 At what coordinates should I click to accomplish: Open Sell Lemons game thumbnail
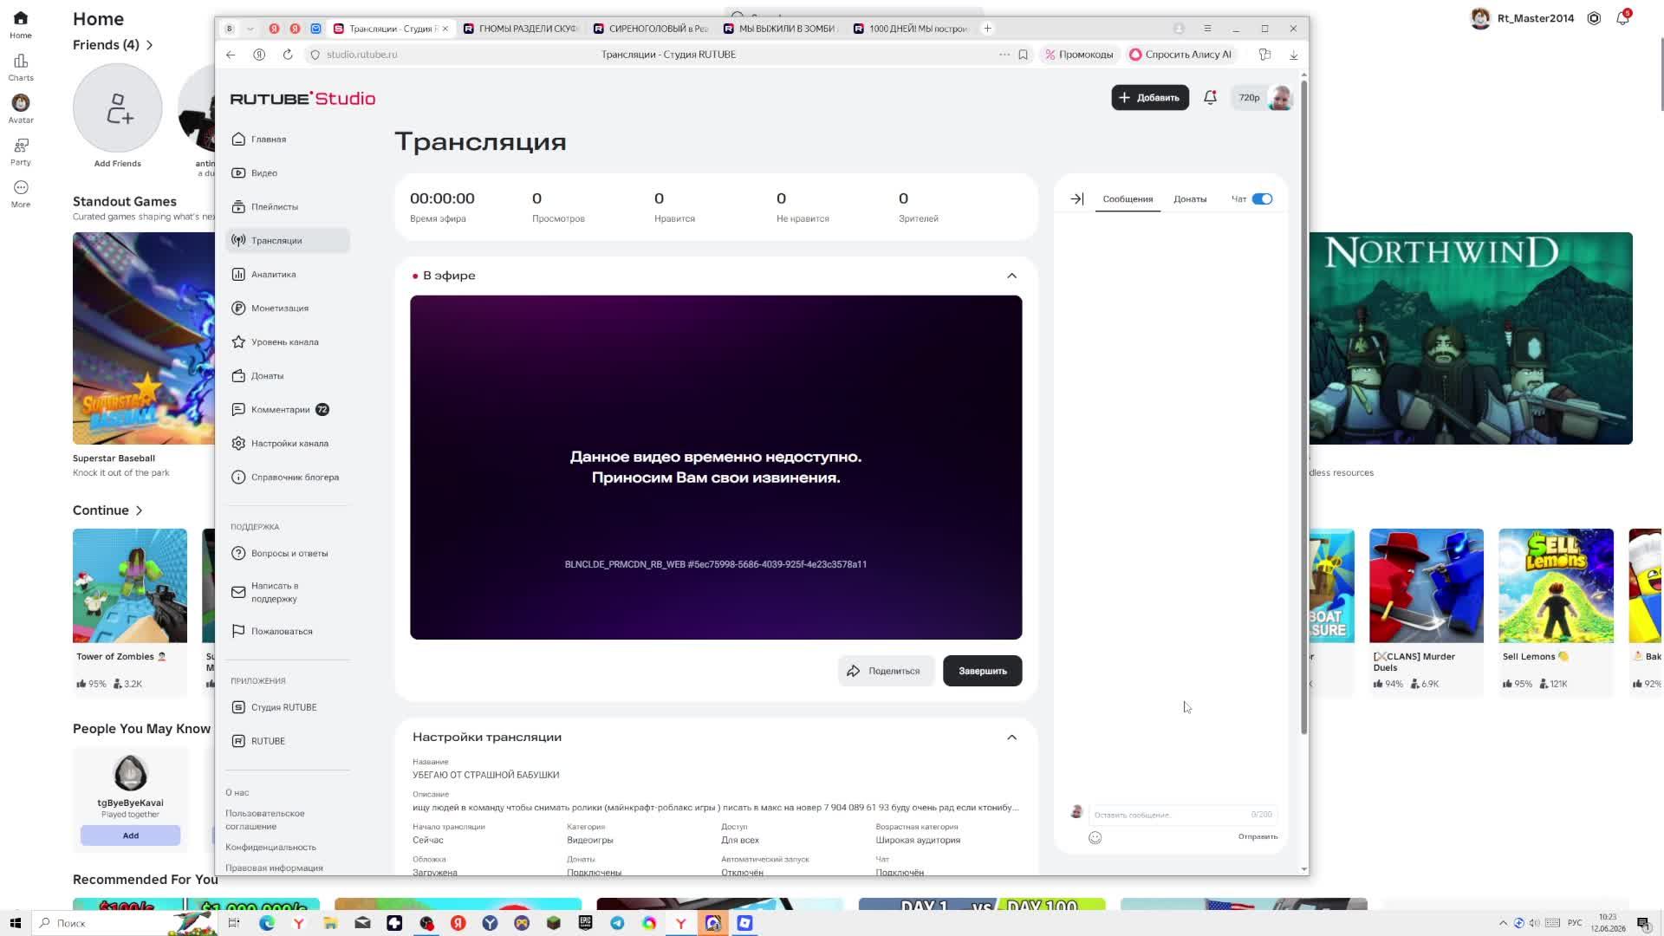[x=1556, y=586]
